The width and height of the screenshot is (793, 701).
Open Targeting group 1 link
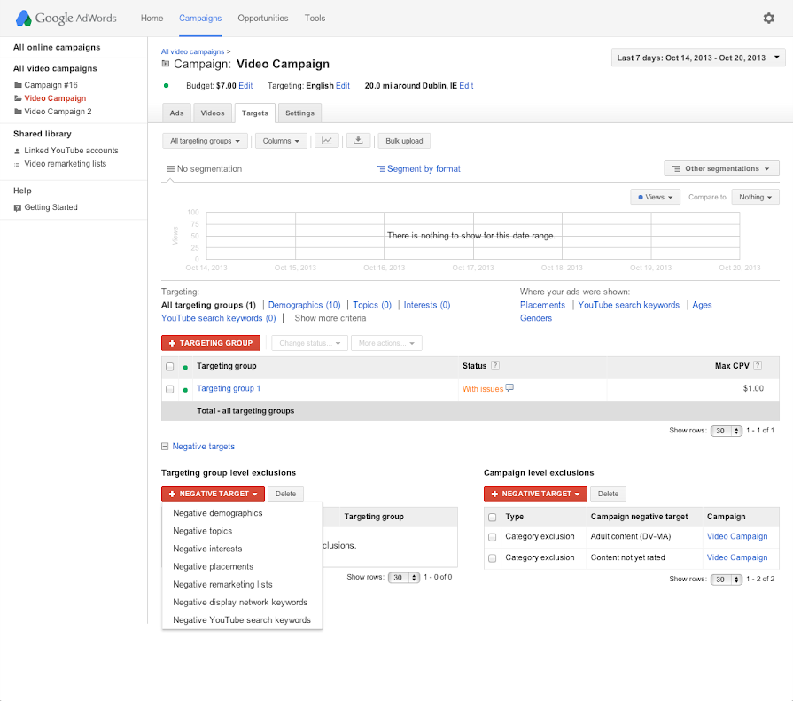229,388
